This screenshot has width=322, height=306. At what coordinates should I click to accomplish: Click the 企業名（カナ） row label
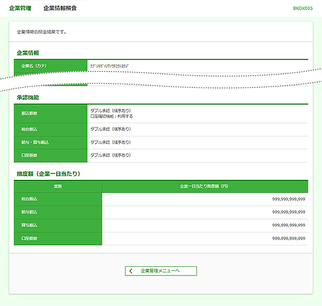click(34, 65)
